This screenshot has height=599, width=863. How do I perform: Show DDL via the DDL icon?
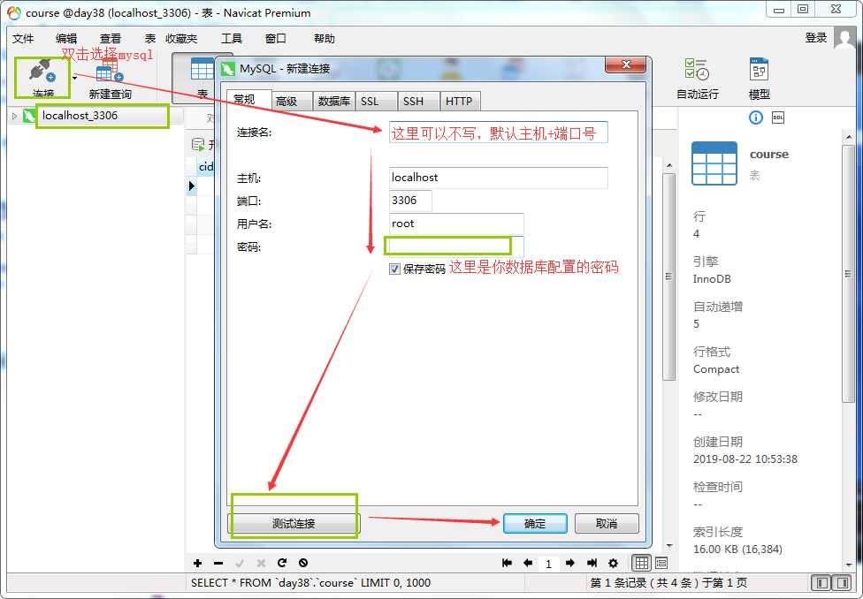coord(778,118)
